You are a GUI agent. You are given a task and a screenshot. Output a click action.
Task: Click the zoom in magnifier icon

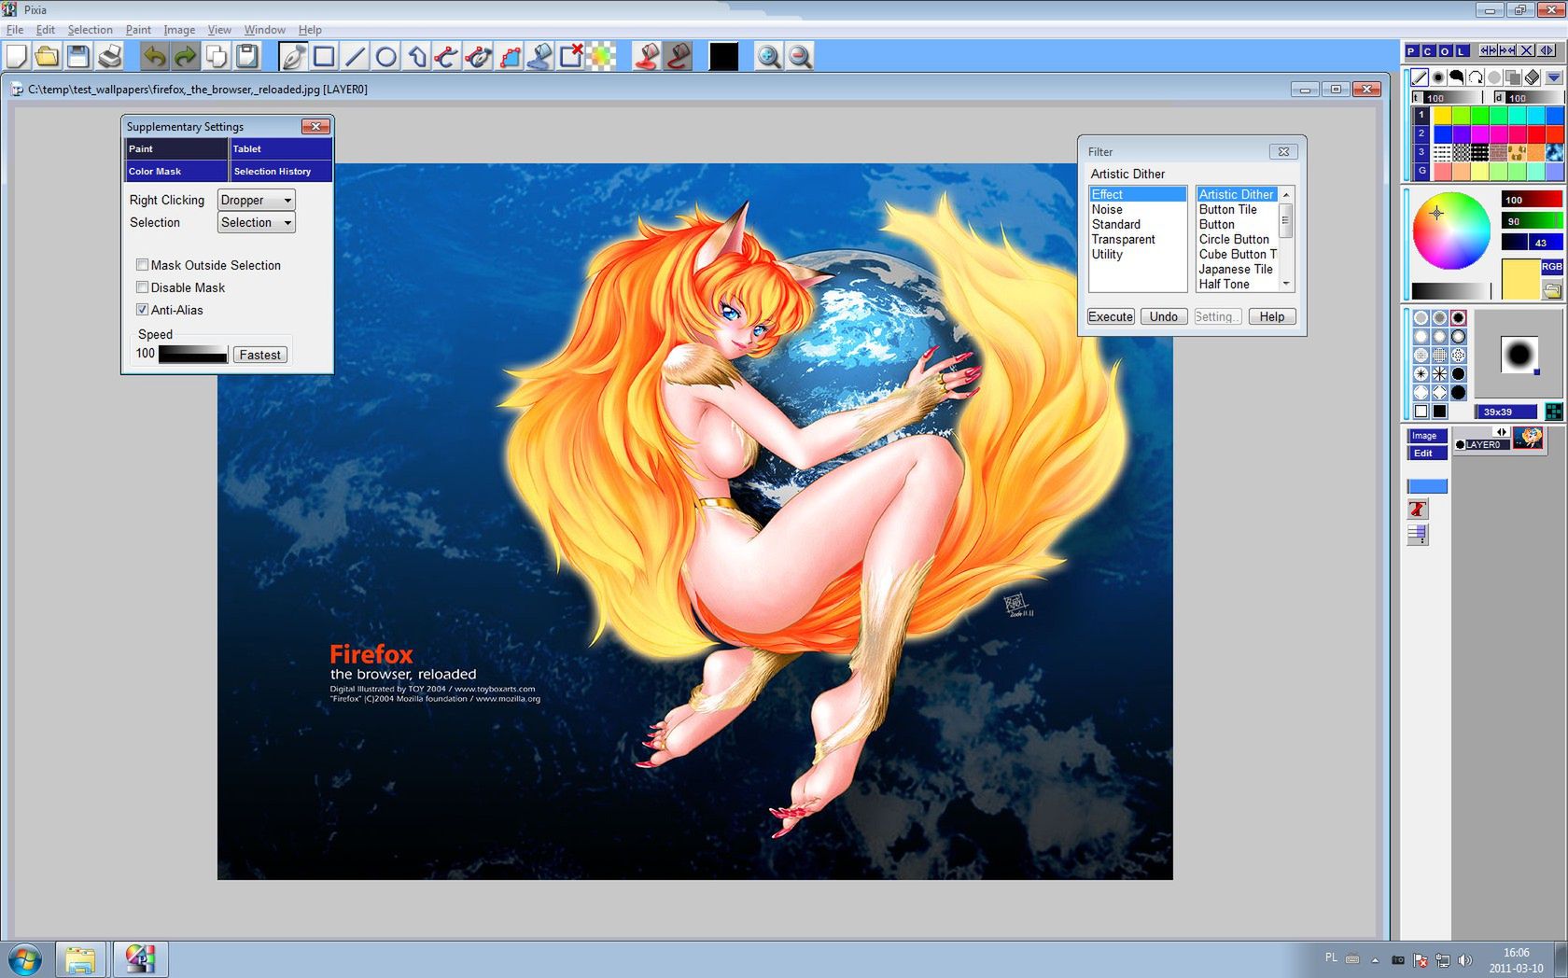tap(768, 57)
